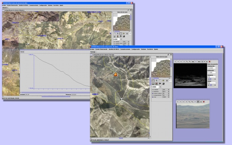Open Configuración menu in the front window
232x145 pixels.
pyautogui.click(x=135, y=49)
